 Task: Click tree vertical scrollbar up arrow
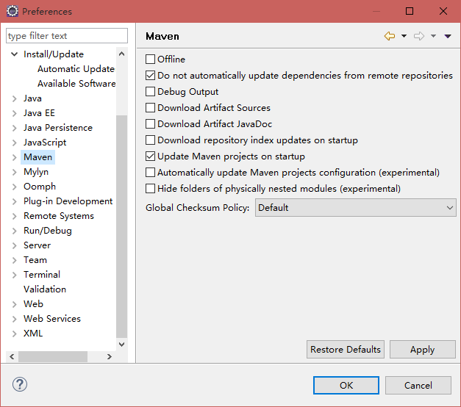click(x=122, y=54)
